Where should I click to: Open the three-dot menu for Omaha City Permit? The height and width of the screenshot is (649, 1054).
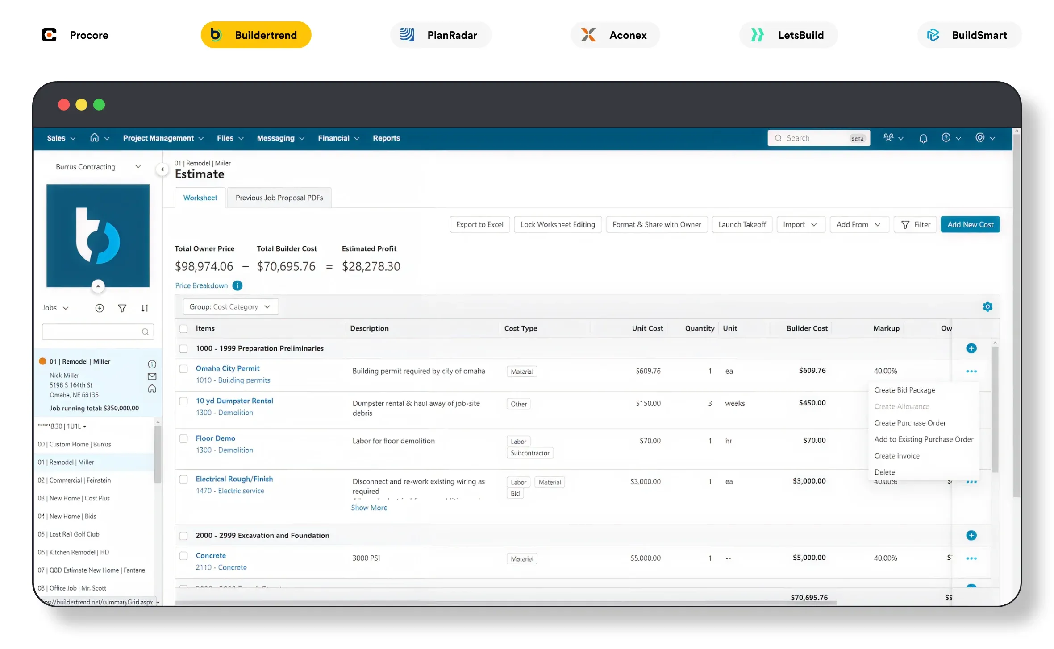point(971,371)
